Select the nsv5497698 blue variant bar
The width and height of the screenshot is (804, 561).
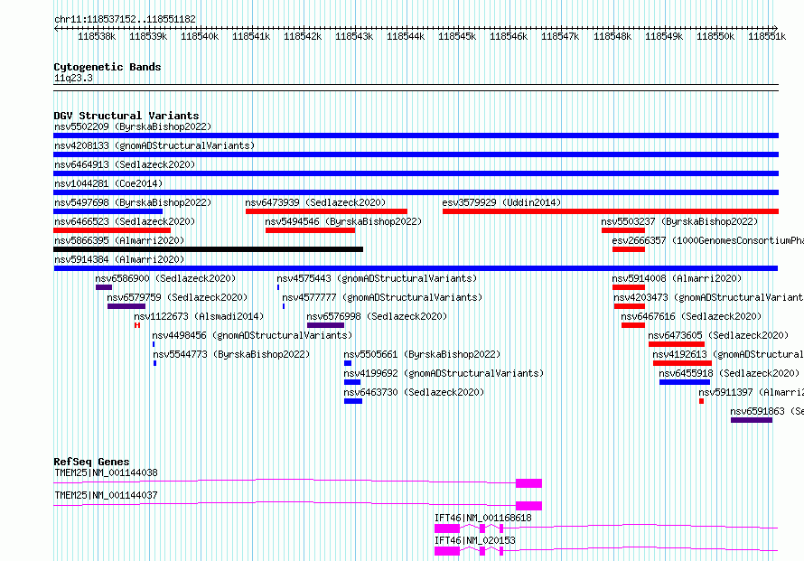108,211
